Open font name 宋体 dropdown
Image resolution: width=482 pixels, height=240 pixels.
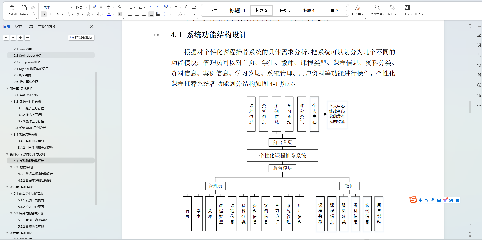click(71, 7)
